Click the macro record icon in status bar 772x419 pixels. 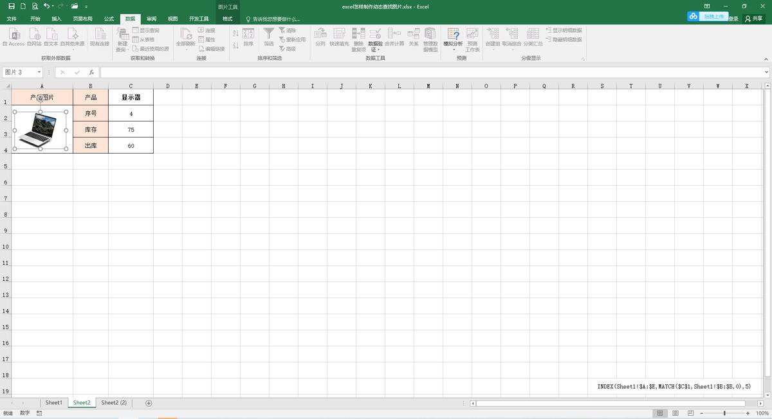tap(39, 413)
